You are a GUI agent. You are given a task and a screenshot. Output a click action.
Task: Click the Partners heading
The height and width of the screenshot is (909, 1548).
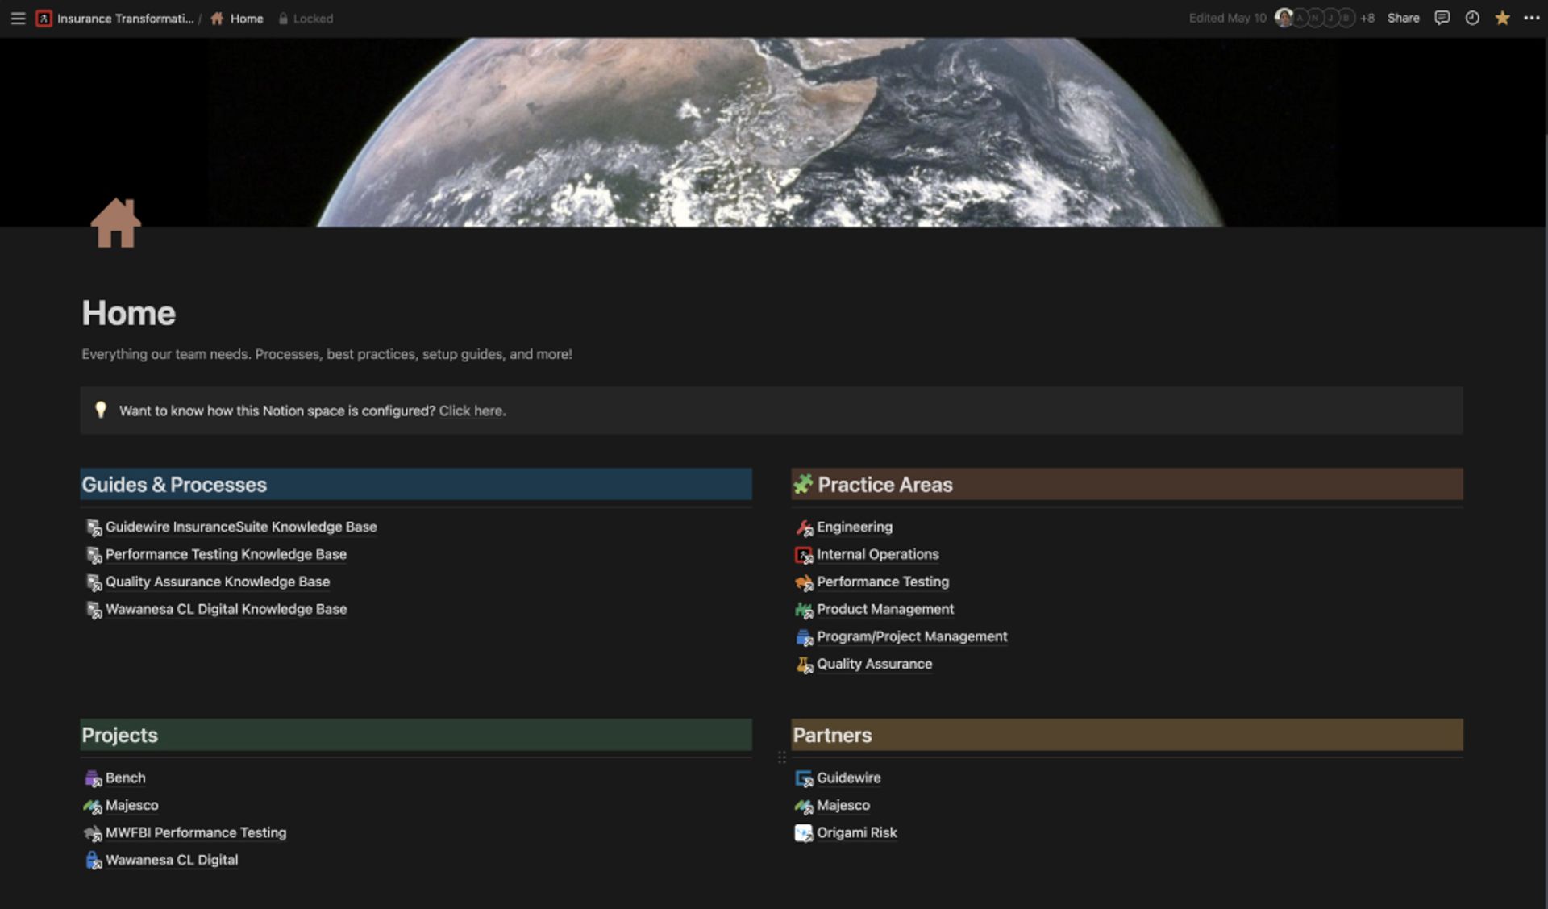pos(832,735)
